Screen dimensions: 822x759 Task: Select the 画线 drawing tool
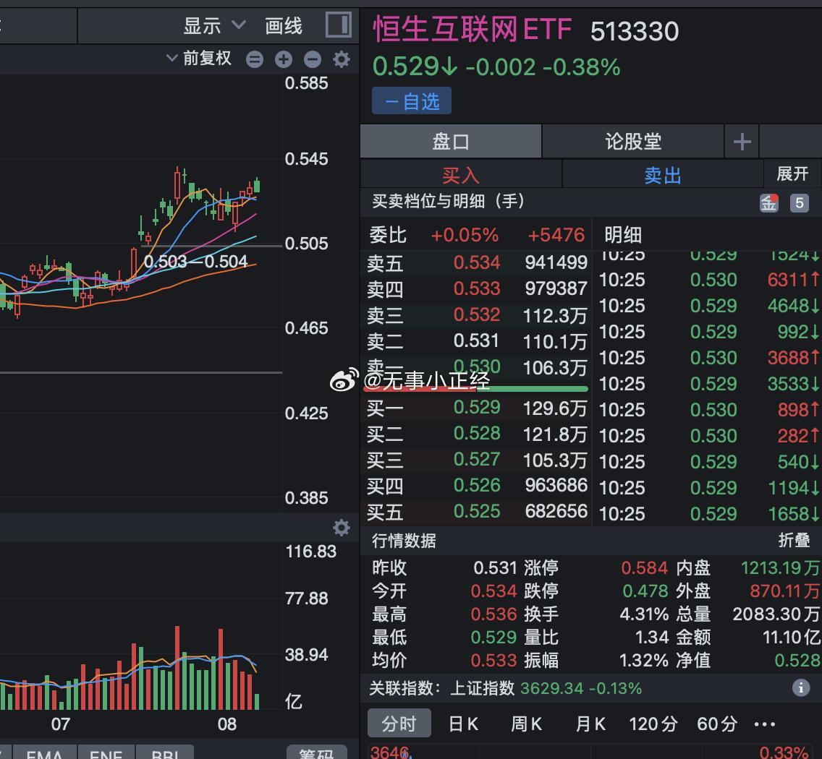click(x=283, y=25)
